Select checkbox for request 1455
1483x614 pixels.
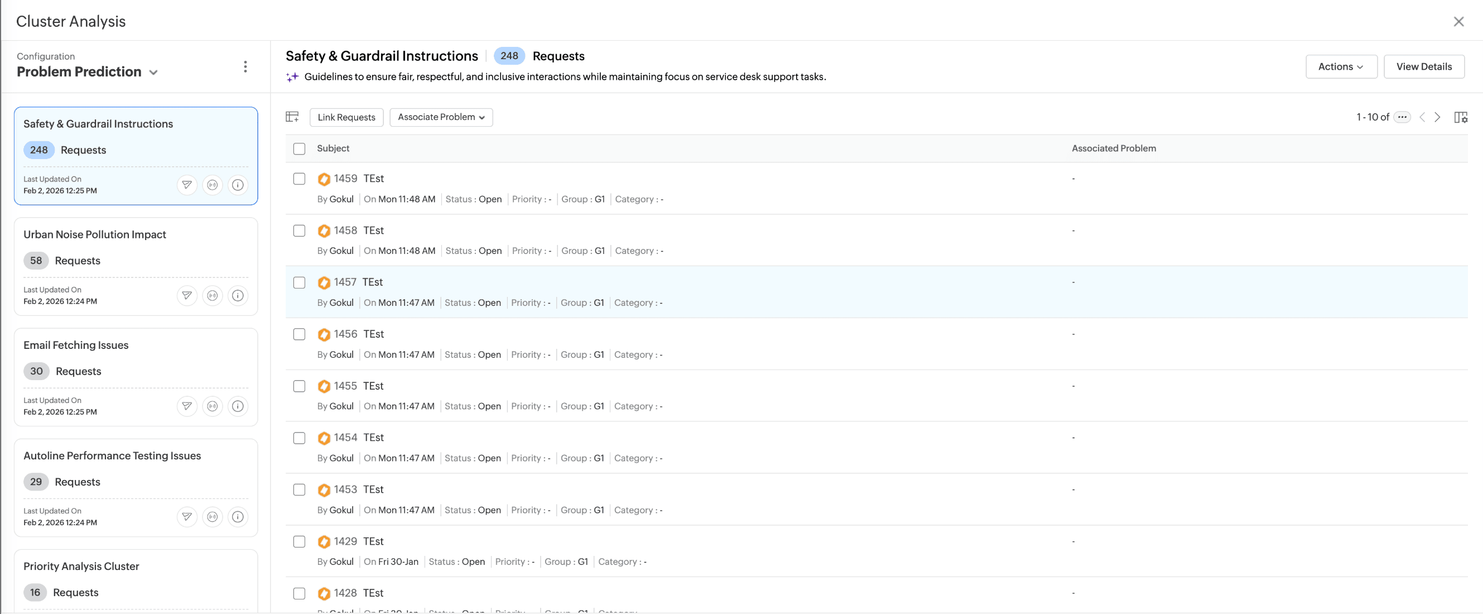click(300, 386)
